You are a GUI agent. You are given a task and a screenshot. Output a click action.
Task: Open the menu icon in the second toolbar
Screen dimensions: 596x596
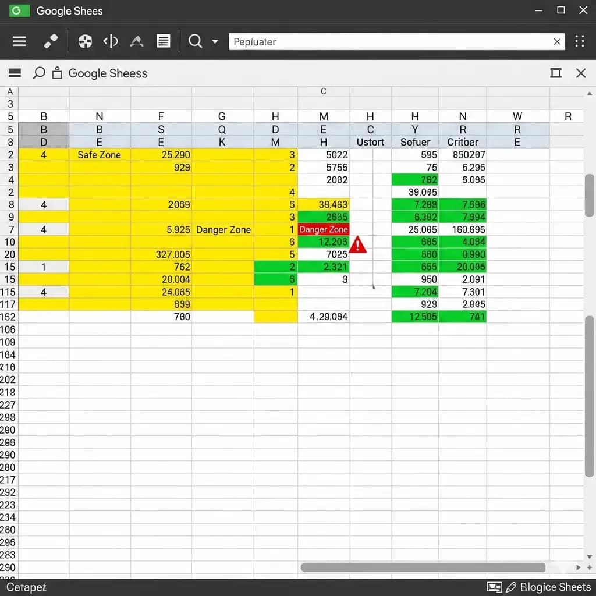(x=14, y=73)
